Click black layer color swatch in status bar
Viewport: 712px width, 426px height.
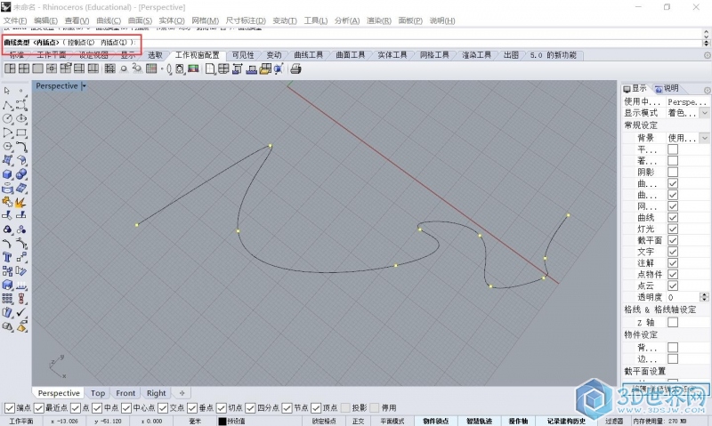coord(222,421)
